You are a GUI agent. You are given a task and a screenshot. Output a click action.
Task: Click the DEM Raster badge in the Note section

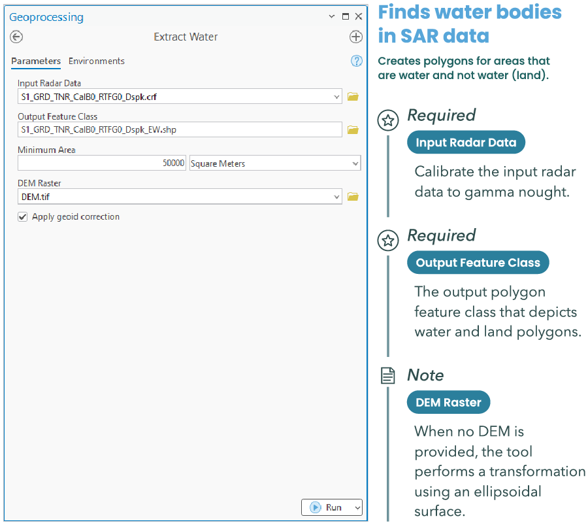pos(448,402)
